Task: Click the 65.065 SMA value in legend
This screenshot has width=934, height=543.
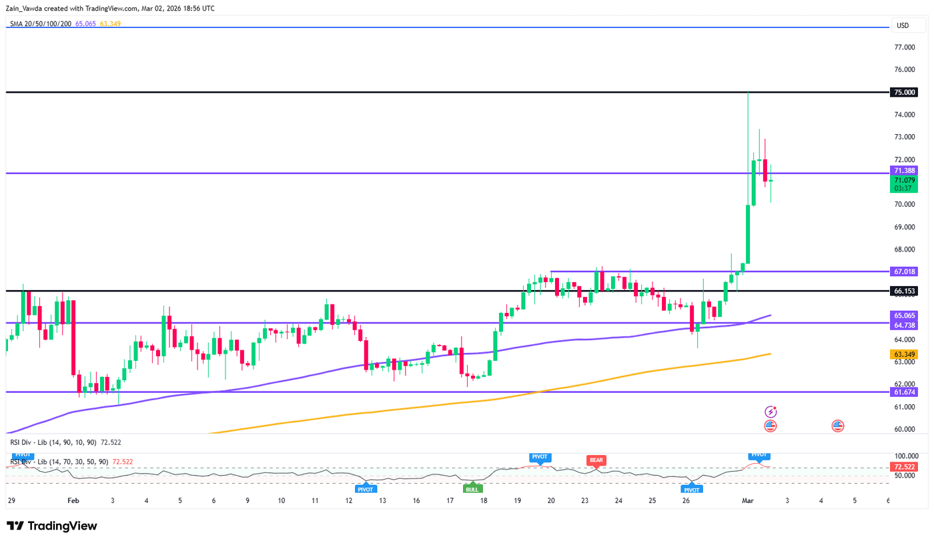Action: 84,23
